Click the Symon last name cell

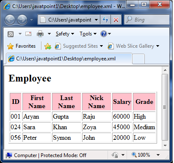pyautogui.click(x=66, y=138)
